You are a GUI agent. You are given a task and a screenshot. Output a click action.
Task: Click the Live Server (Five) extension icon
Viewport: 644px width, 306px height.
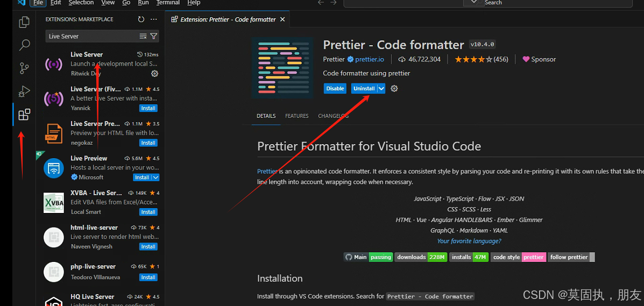click(x=53, y=98)
